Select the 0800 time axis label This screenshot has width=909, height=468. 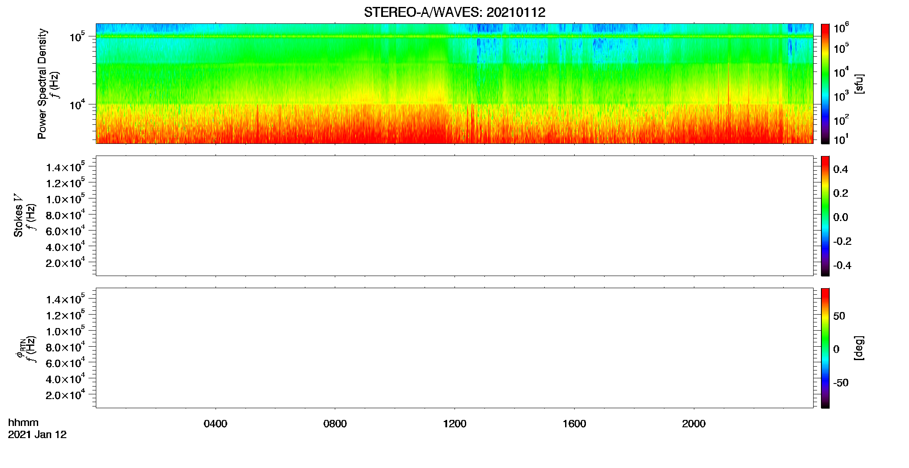(x=335, y=424)
